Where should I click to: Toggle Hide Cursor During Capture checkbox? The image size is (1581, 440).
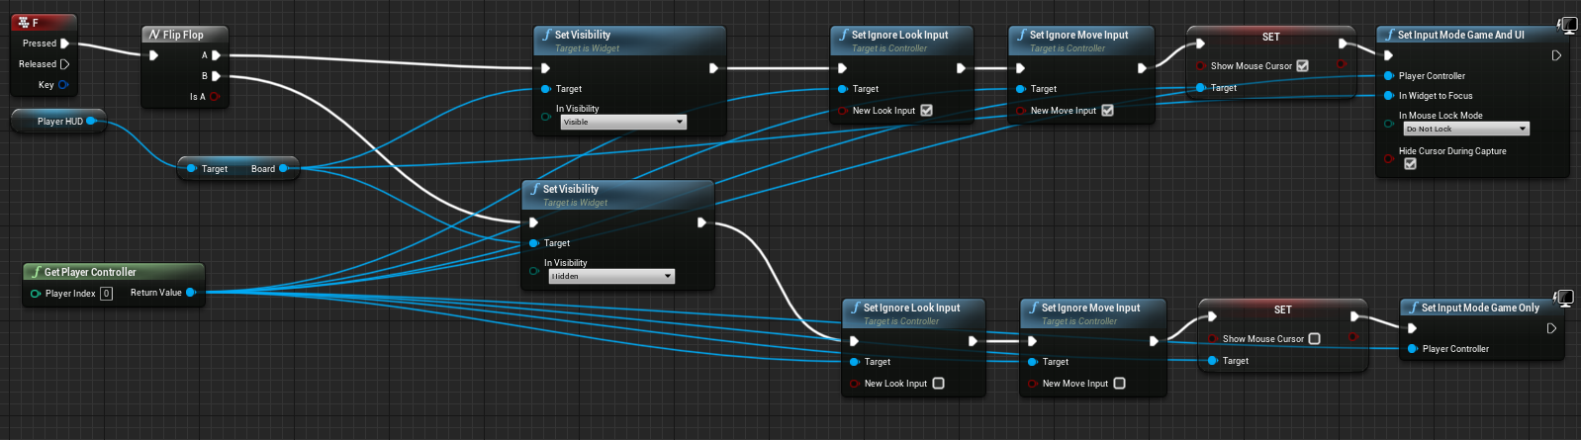[x=1410, y=164]
